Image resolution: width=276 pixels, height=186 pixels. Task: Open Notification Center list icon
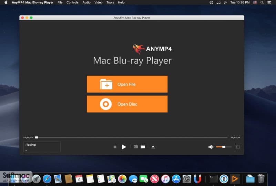click(x=269, y=2)
